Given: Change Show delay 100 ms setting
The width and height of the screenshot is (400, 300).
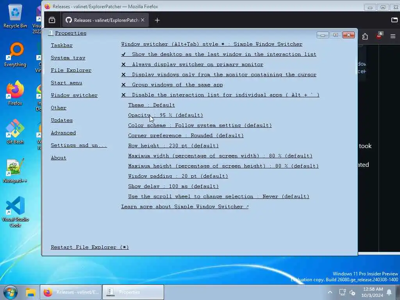Looking at the screenshot, I should coord(173,186).
